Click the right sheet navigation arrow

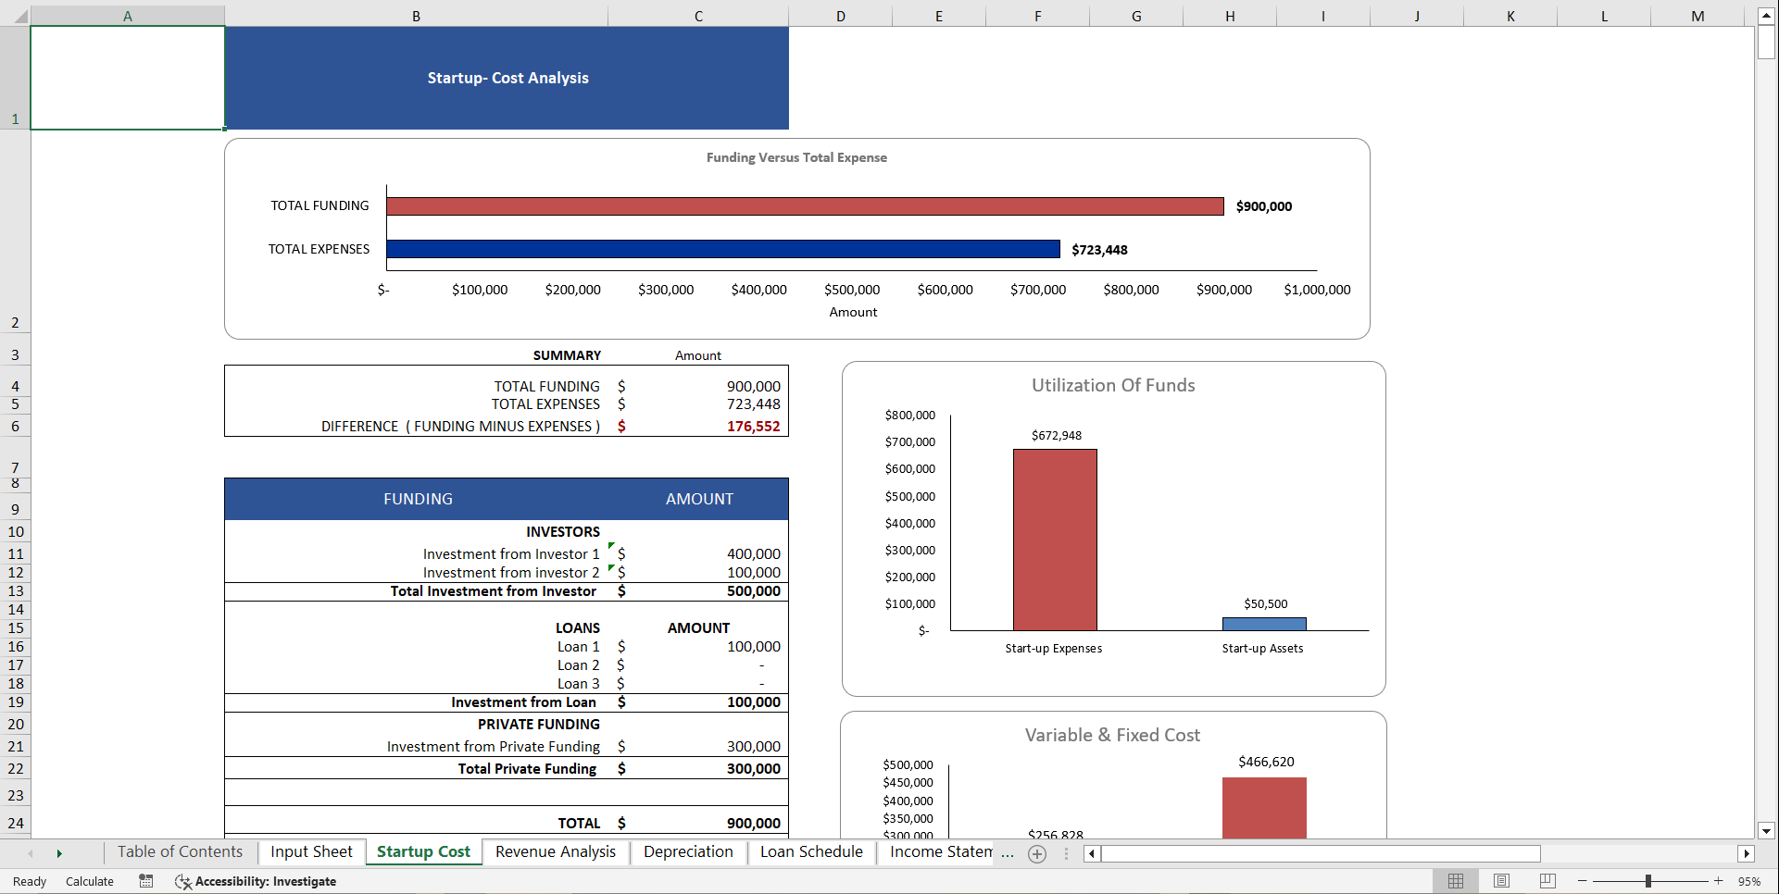(x=59, y=853)
